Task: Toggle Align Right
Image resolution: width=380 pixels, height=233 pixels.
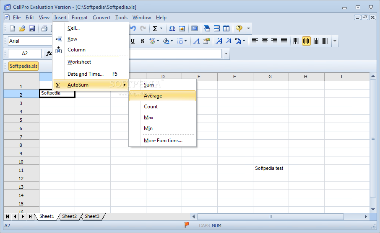Action: [x=274, y=41]
